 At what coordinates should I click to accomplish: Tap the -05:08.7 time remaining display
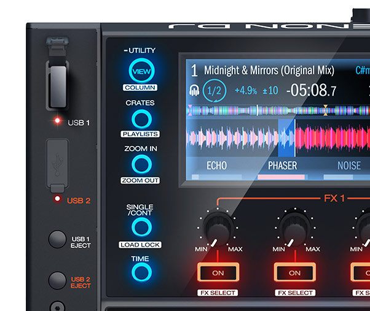[x=312, y=91]
